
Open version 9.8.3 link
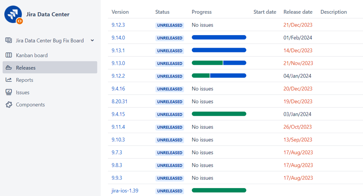coord(117,165)
